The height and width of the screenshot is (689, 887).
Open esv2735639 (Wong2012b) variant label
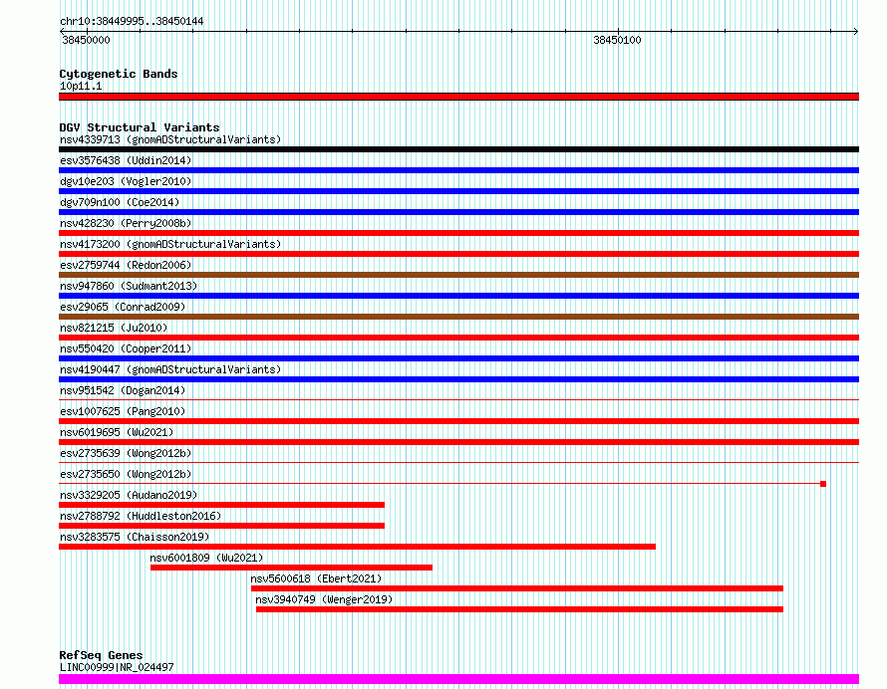126,453
